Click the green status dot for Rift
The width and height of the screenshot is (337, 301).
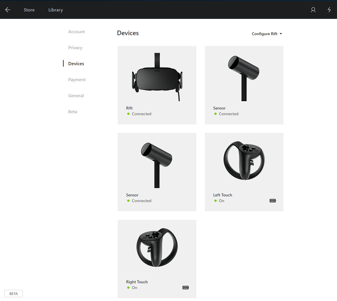coord(128,114)
